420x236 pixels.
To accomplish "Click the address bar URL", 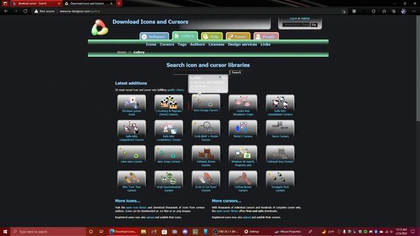I will 80,11.
